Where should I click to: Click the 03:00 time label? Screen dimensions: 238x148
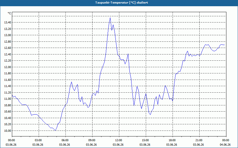[39, 140]
